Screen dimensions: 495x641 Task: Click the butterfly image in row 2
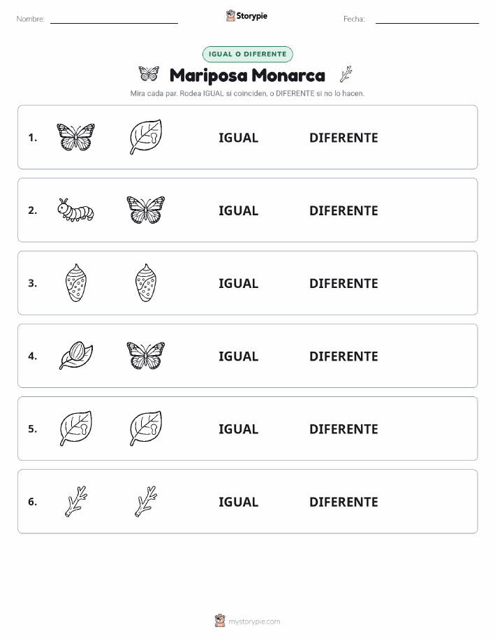(x=146, y=210)
